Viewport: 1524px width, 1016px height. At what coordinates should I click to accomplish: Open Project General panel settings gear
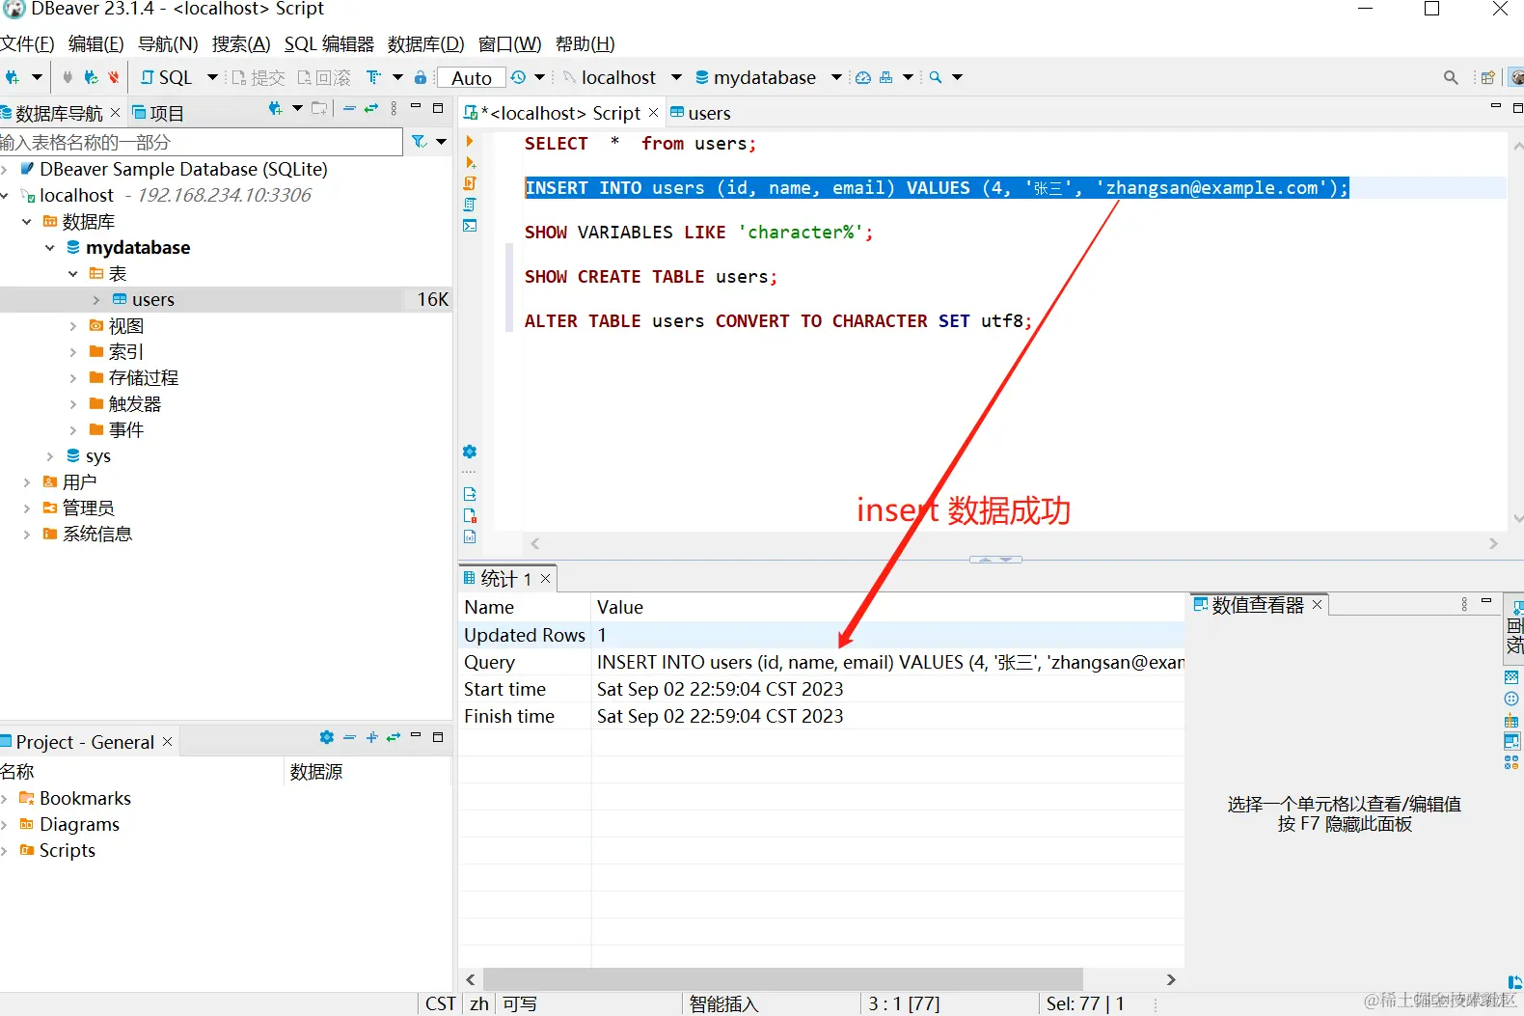click(327, 738)
